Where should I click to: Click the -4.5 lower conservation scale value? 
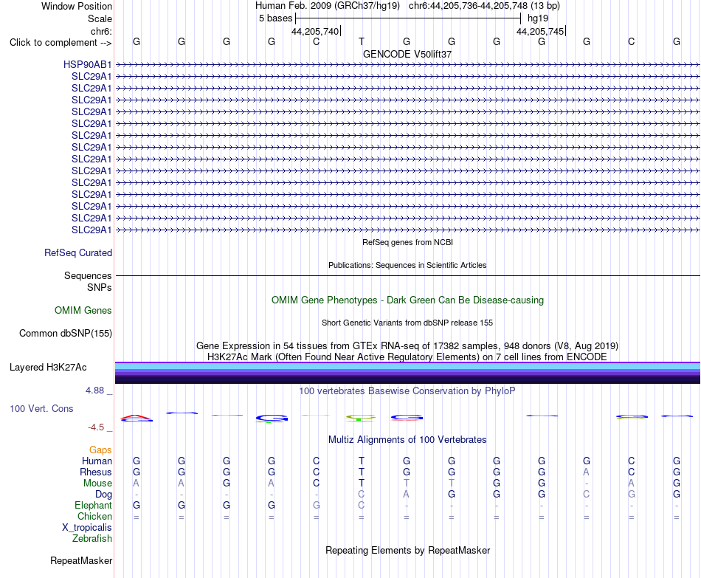(96, 427)
